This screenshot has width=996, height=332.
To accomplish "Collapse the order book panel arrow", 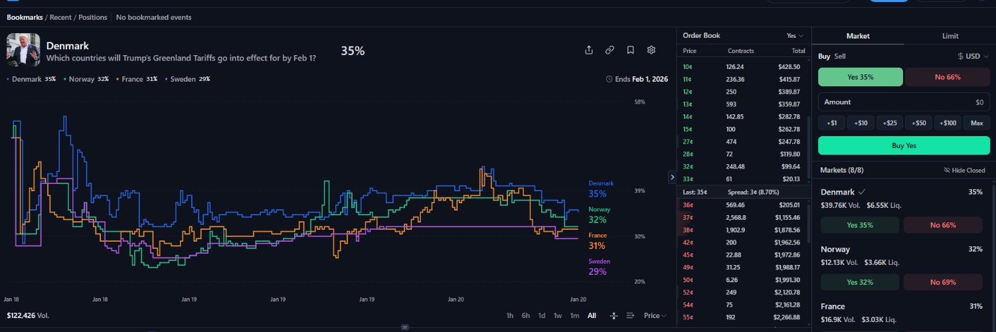I will coord(672,177).
